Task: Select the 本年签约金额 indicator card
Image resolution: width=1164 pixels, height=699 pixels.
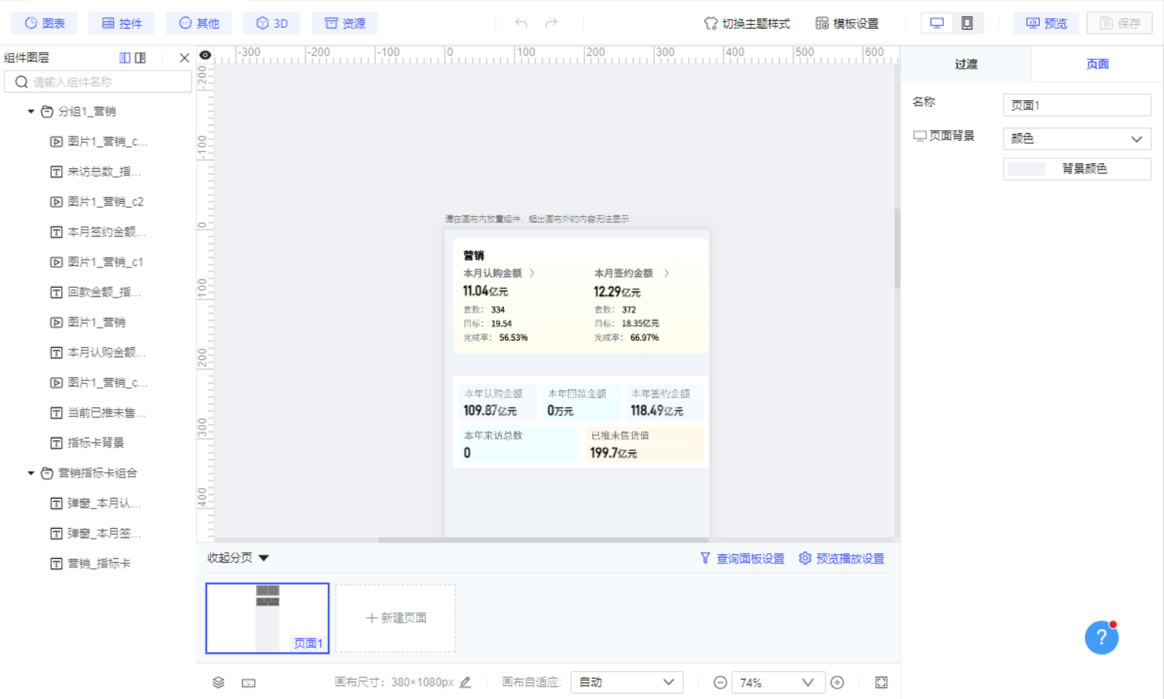Action: [x=664, y=402]
